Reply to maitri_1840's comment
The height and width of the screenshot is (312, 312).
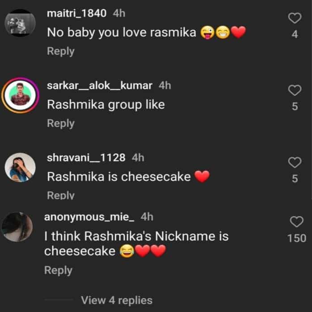61,51
